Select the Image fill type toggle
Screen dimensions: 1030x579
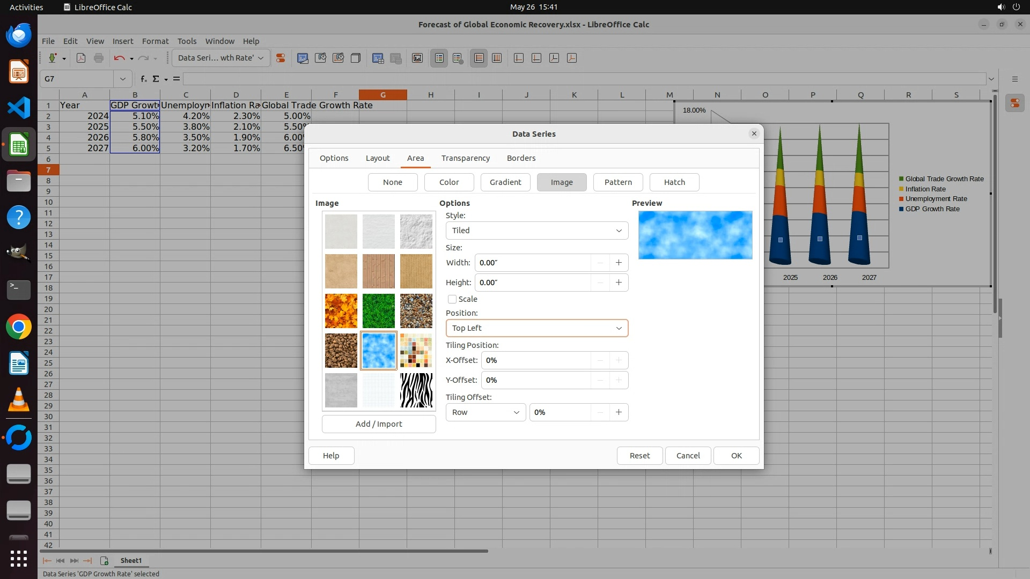[561, 182]
